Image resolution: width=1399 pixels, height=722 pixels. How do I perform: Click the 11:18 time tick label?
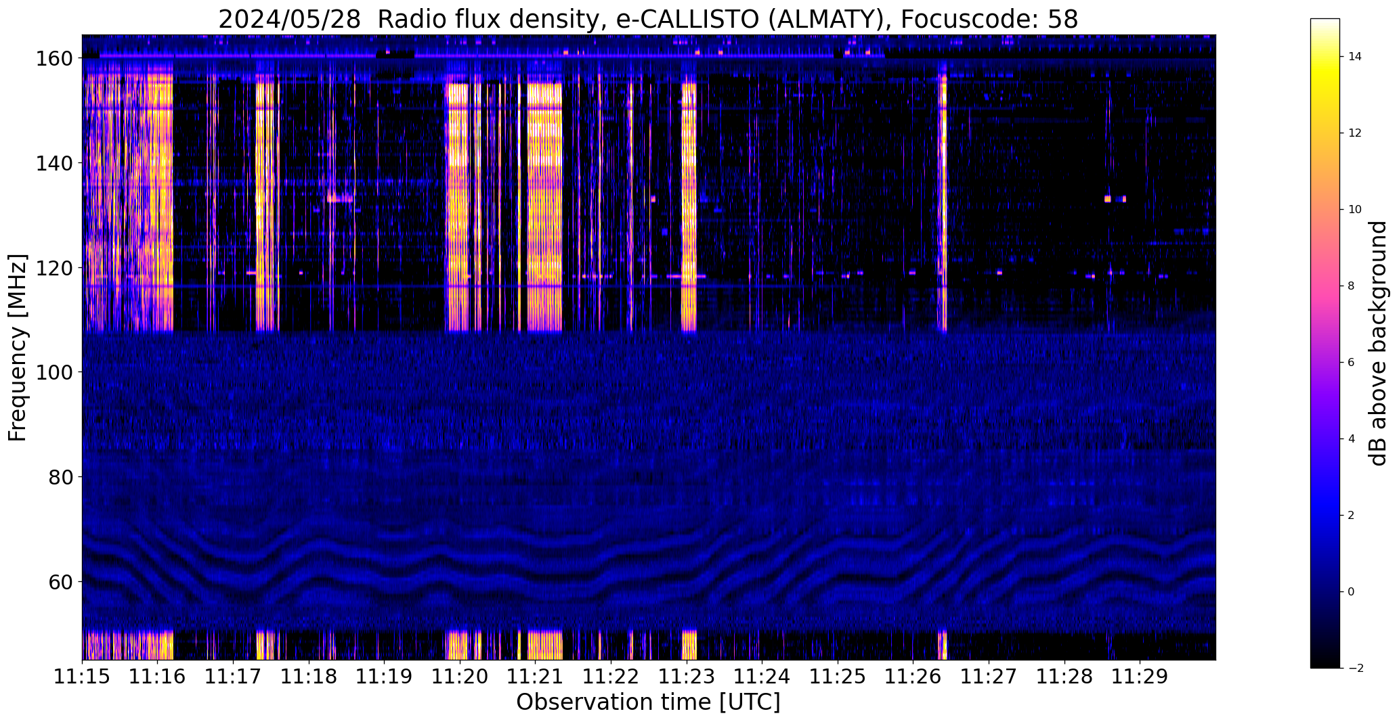pos(309,676)
